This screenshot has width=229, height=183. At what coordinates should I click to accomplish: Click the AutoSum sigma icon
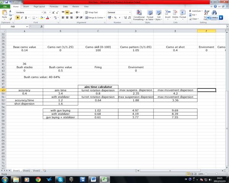[x=190, y=11]
